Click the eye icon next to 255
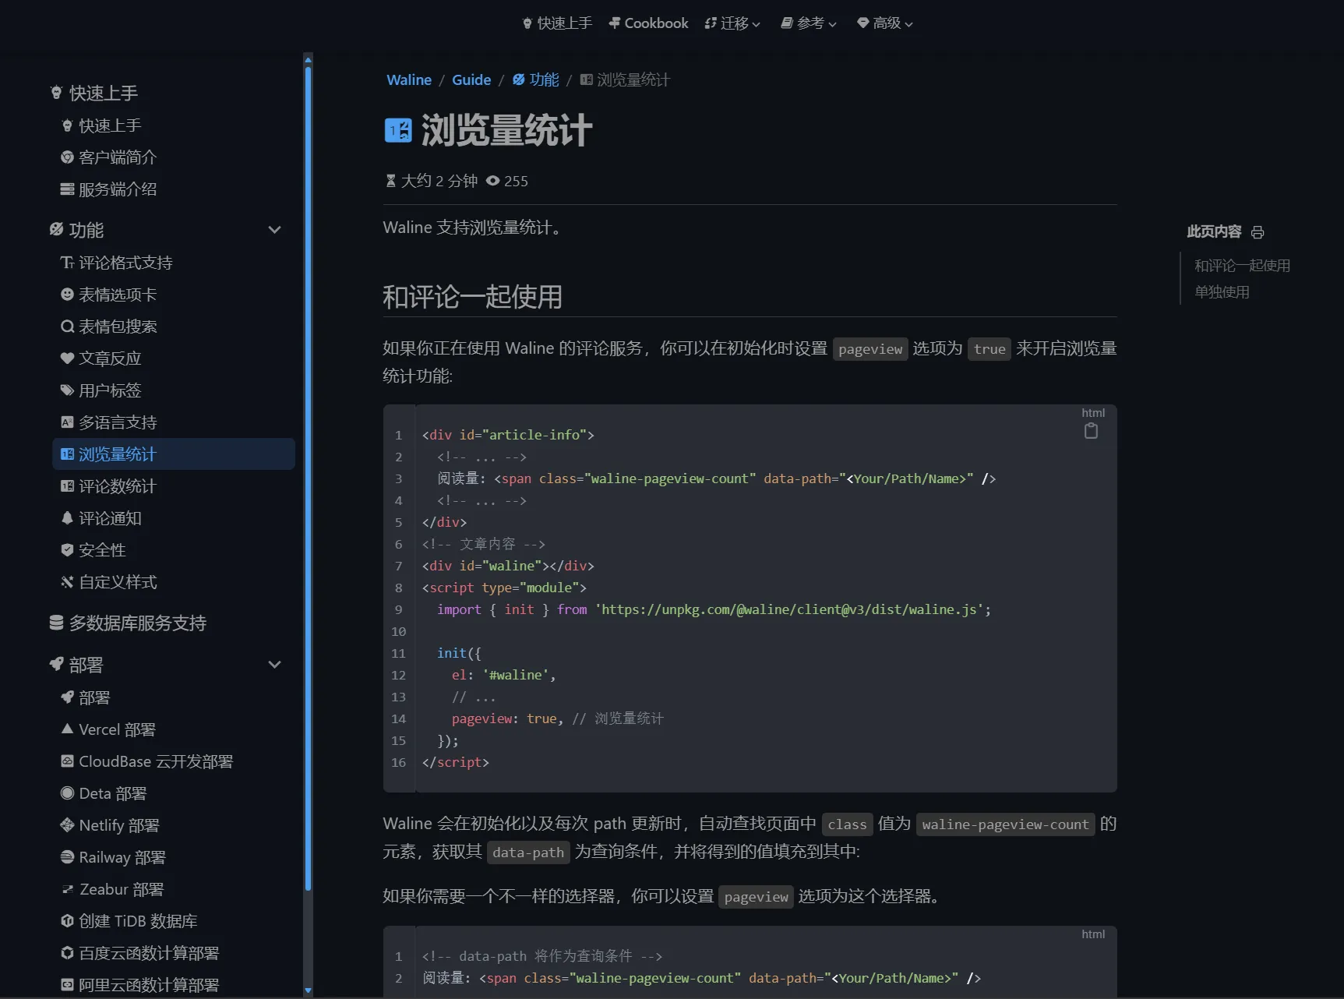The height and width of the screenshot is (999, 1344). click(x=492, y=181)
